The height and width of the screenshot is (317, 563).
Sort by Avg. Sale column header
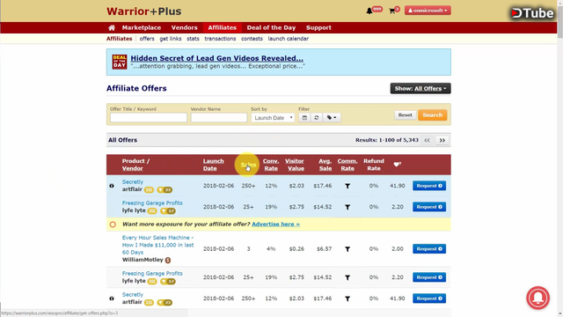[x=325, y=165]
